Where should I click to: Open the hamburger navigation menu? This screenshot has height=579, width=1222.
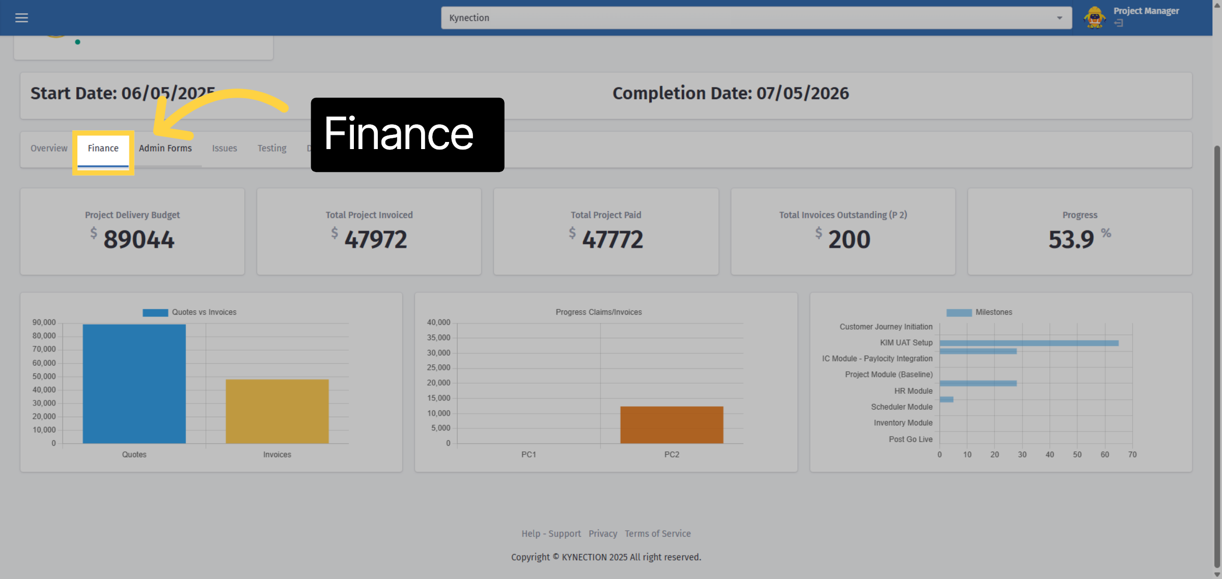[21, 18]
